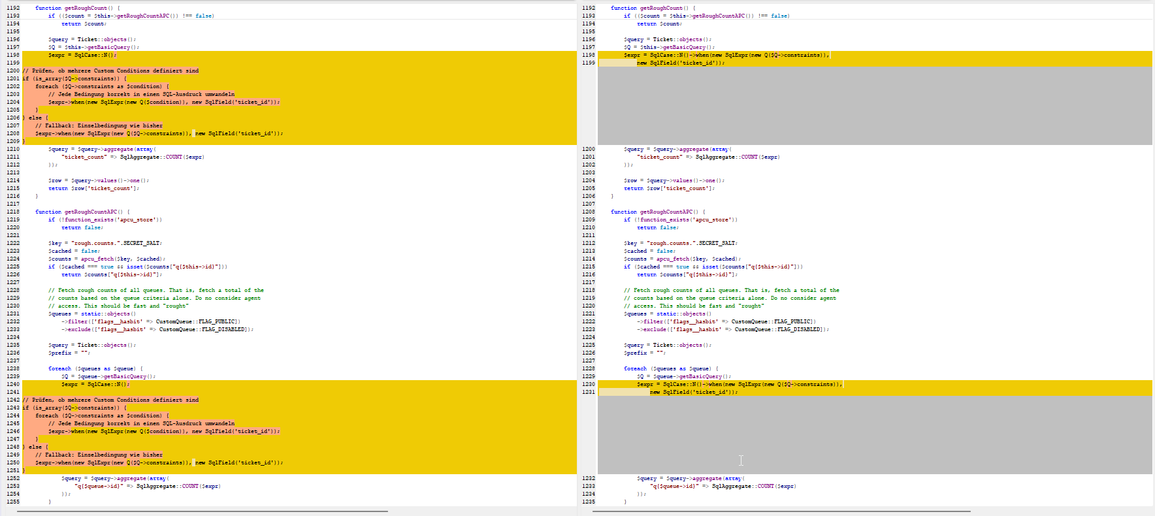Click right pane line 1199 'new SqlField('ticket_id'));'
This screenshot has width=1155, height=516.
coord(681,63)
